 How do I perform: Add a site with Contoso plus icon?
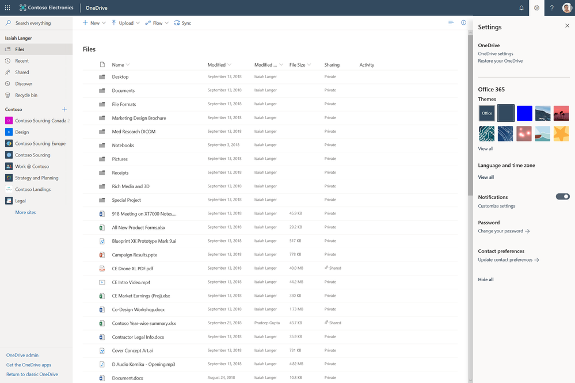(x=64, y=109)
